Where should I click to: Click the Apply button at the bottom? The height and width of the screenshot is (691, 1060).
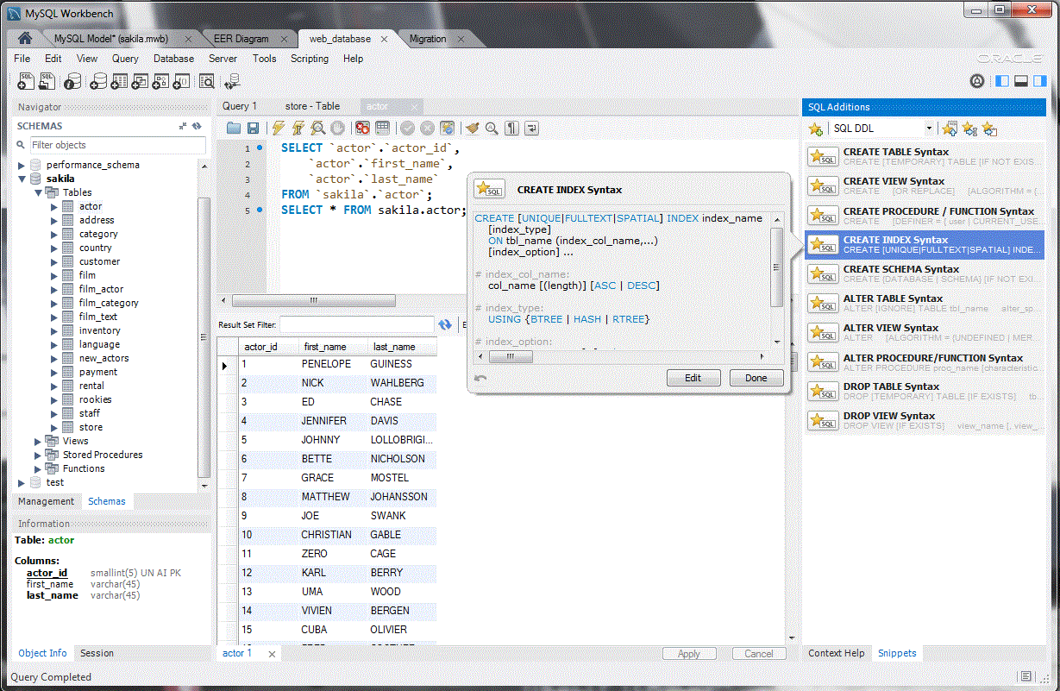[x=689, y=653]
